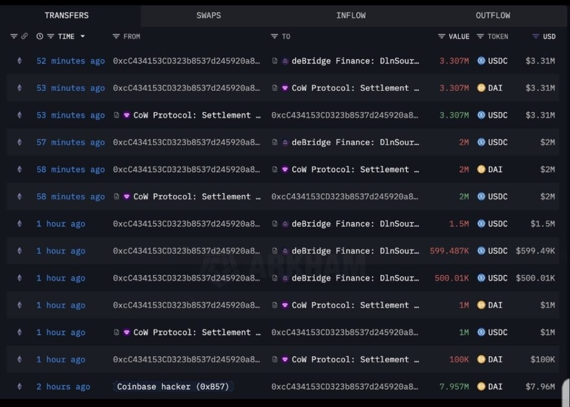This screenshot has height=407, width=570.
Task: Click the USD amount '$7.96M'
Action: 540,386
